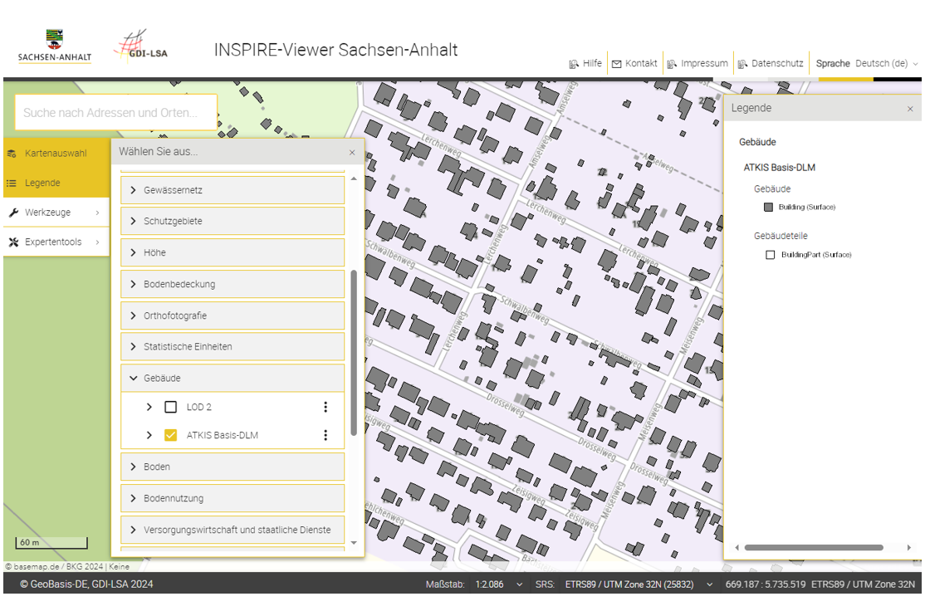
Task: Click the Kontakt envelope icon
Action: 617,64
